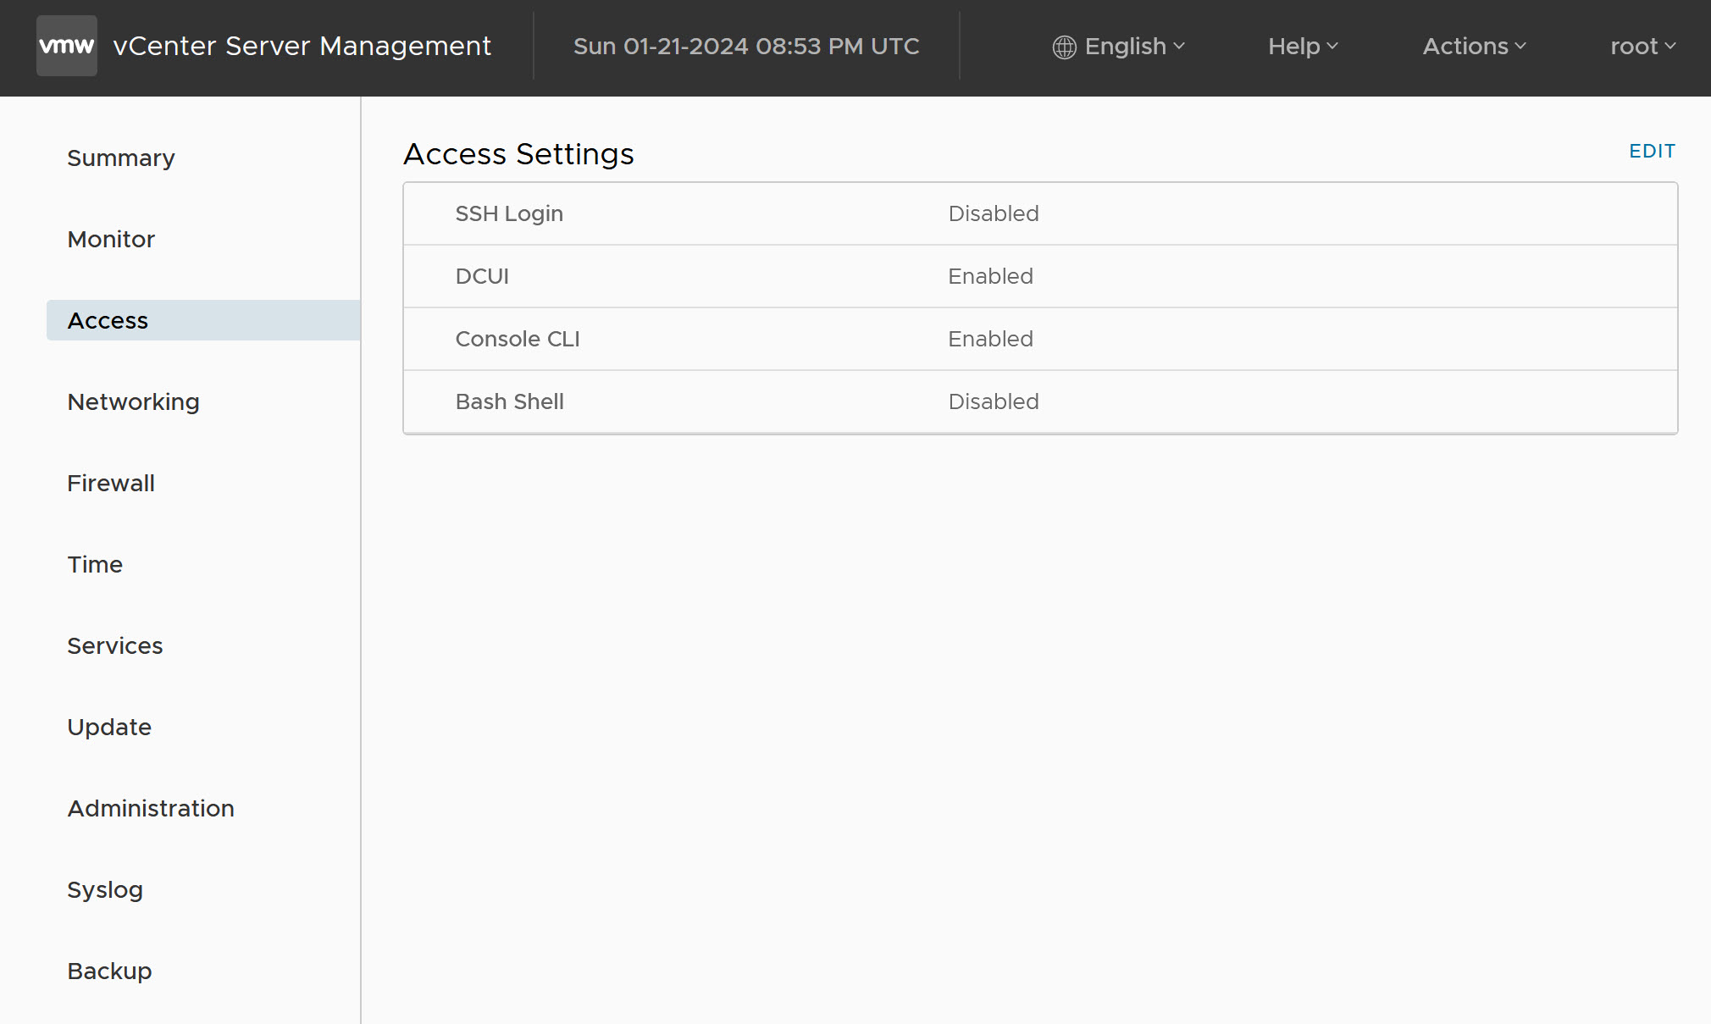Open the Time settings page
Image resolution: width=1711 pixels, height=1024 pixels.
pyautogui.click(x=94, y=564)
